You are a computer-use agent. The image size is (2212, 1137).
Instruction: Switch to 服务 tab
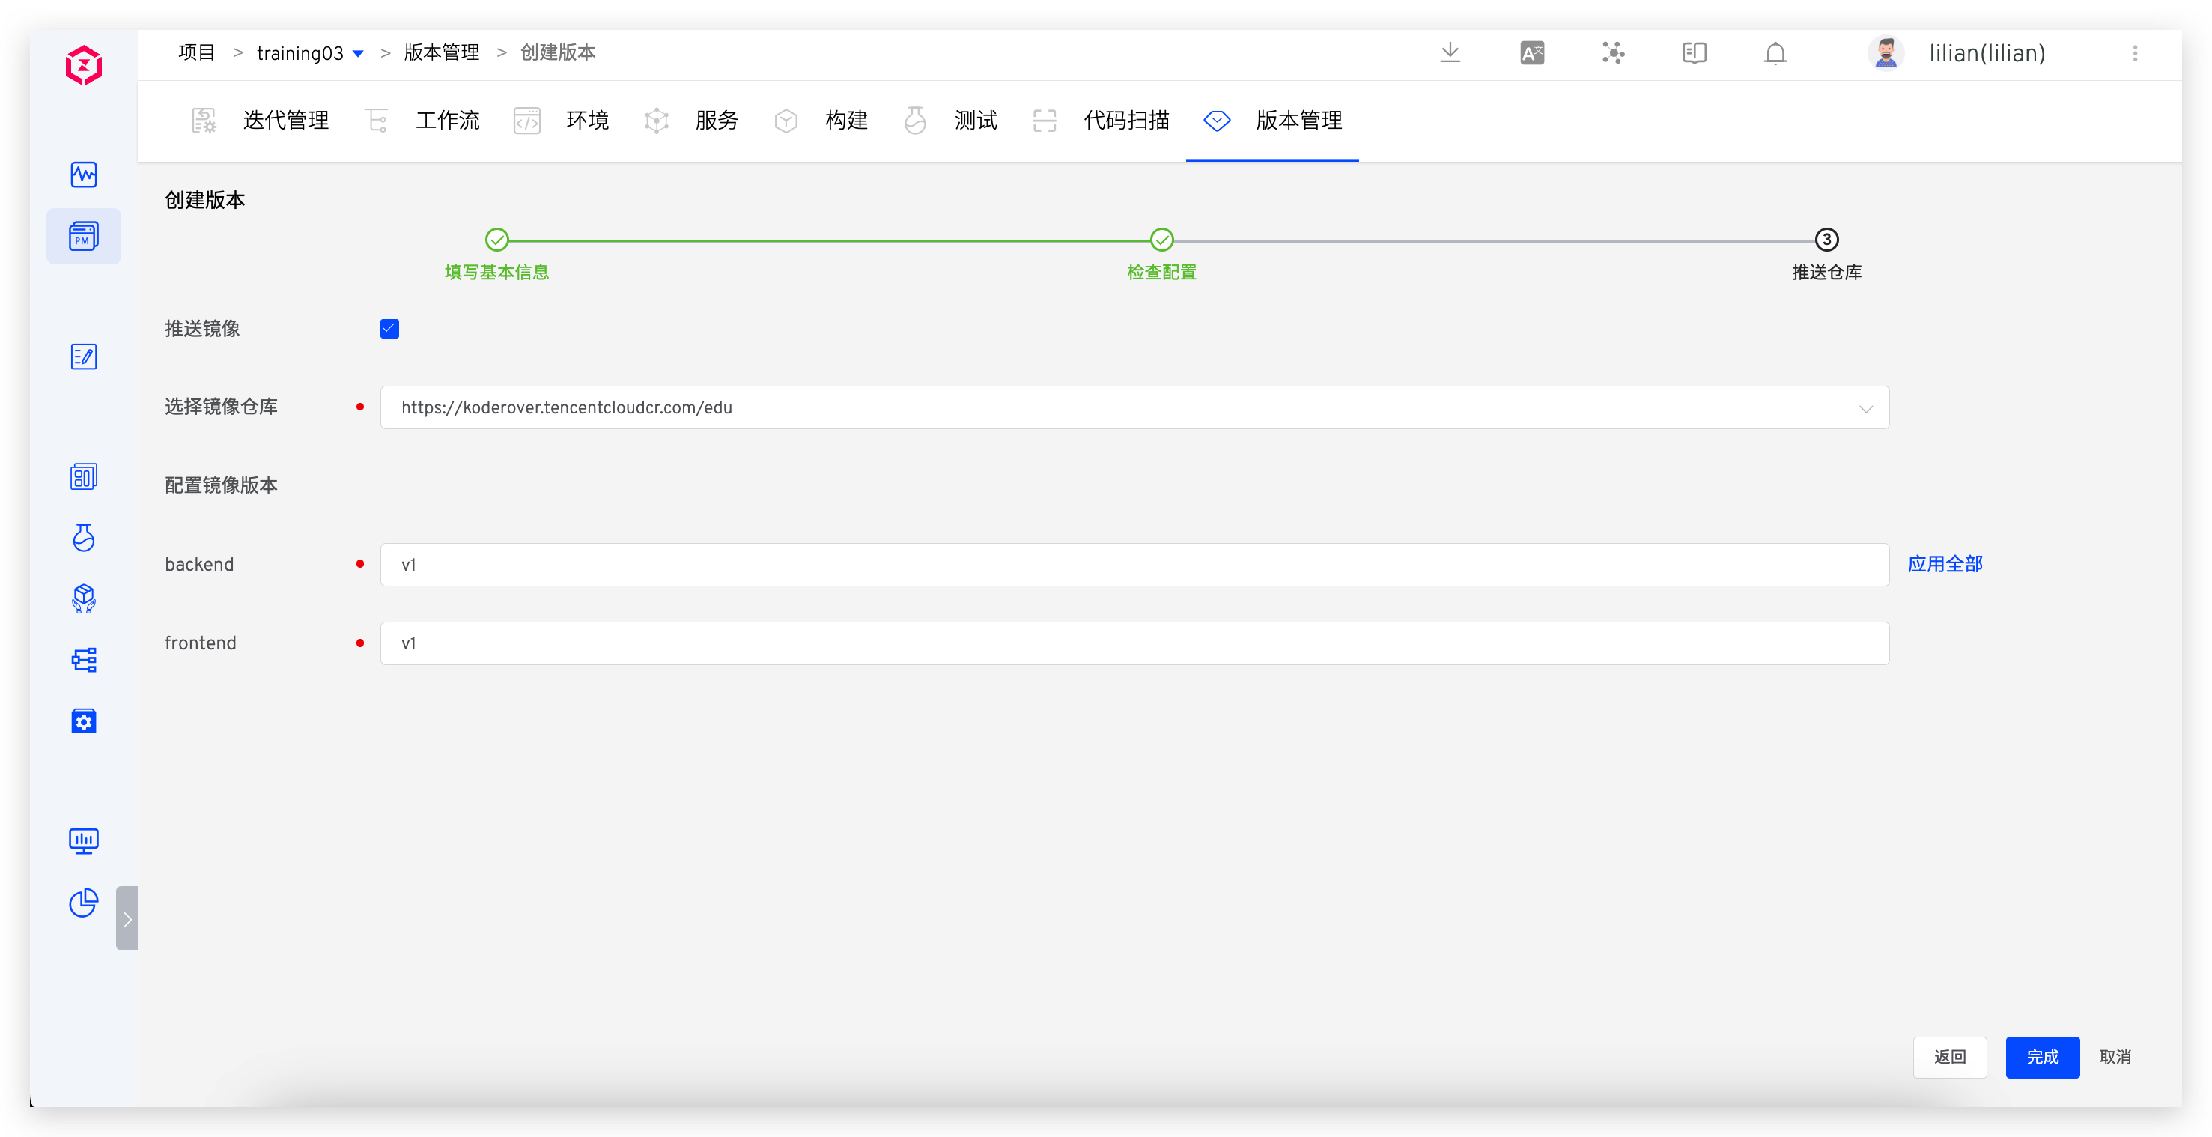(x=717, y=121)
